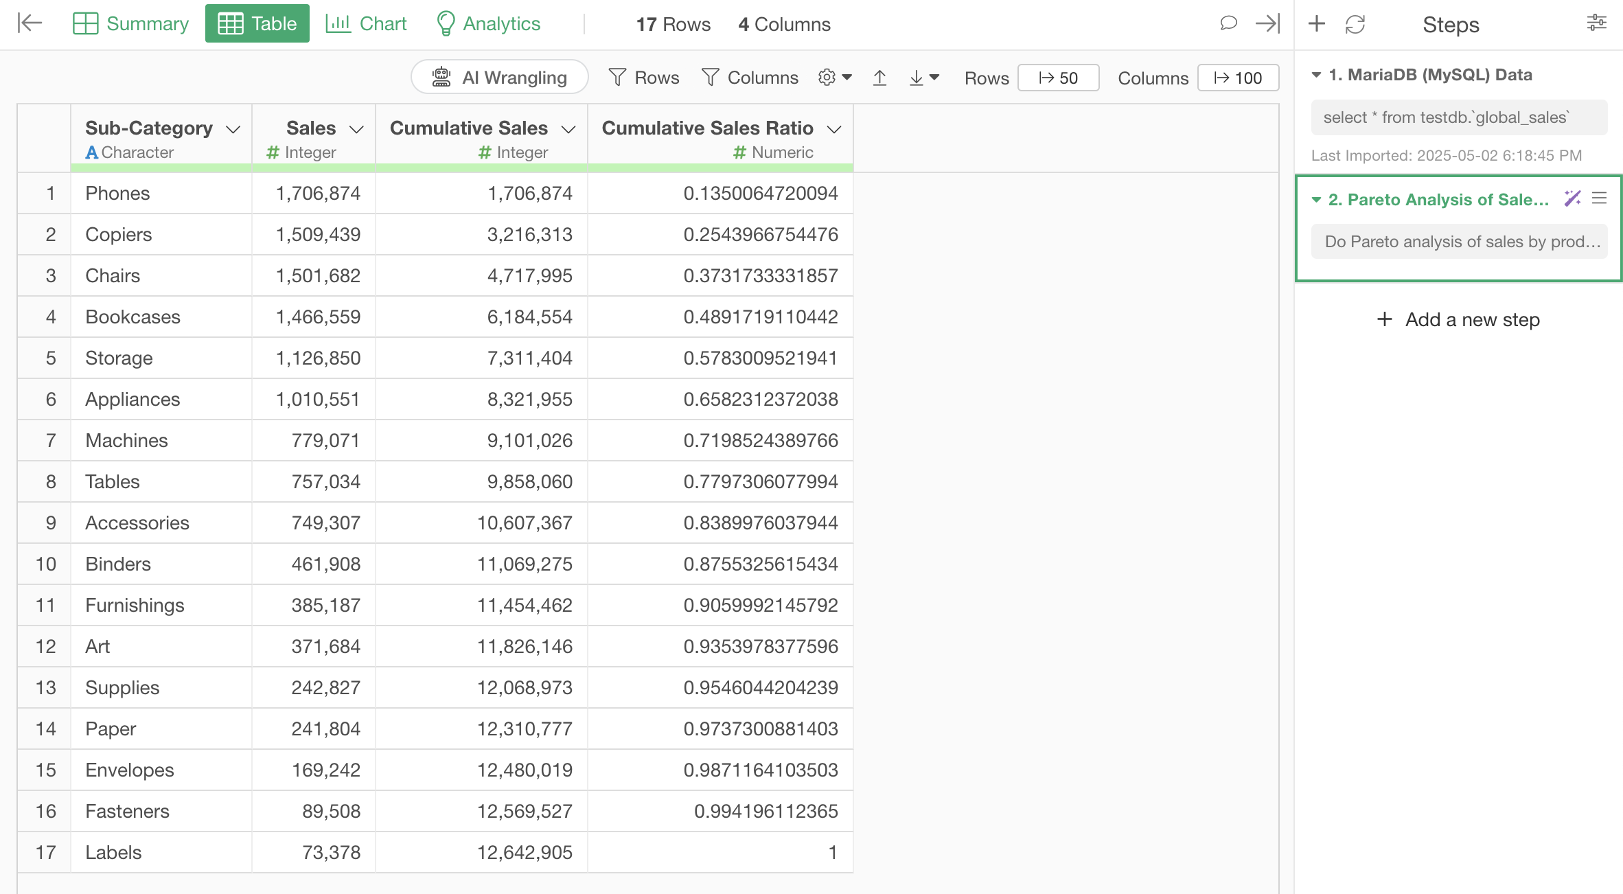Select the Labels cell
Screen dimensions: 1623x894
[161, 852]
